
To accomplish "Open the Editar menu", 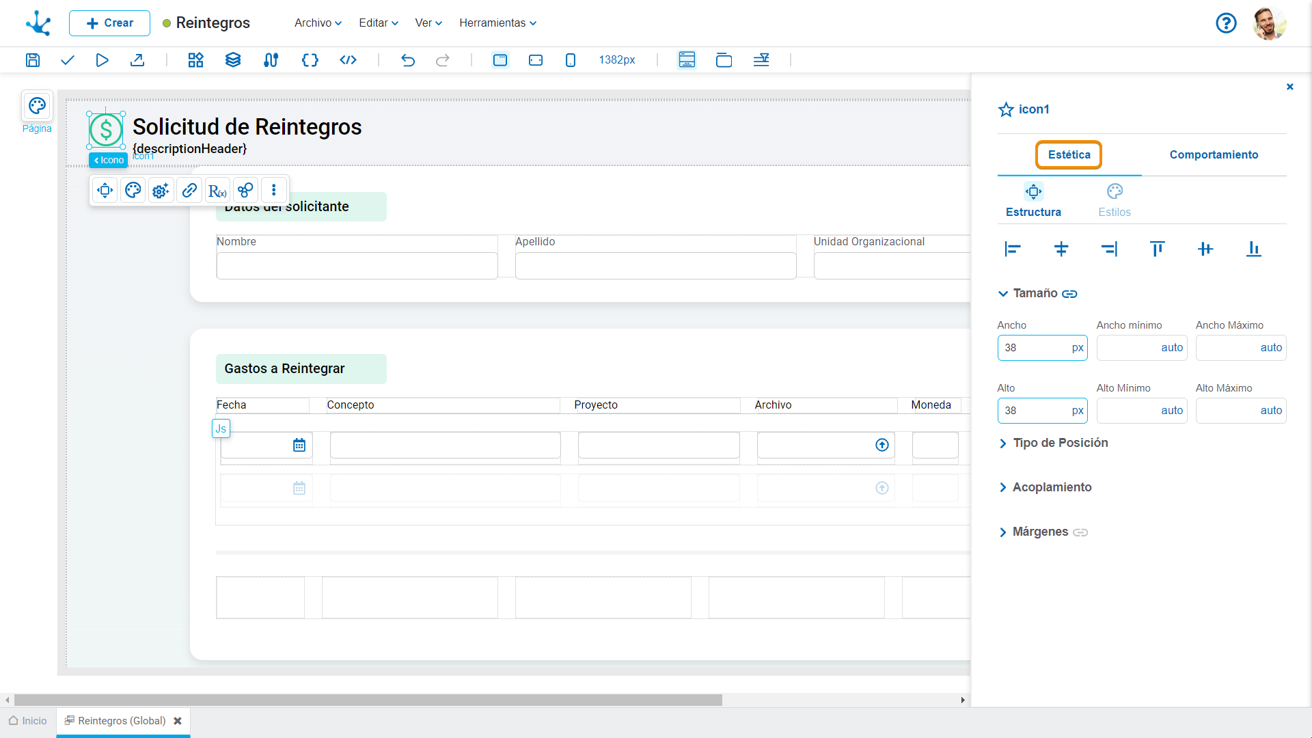I will tap(379, 23).
